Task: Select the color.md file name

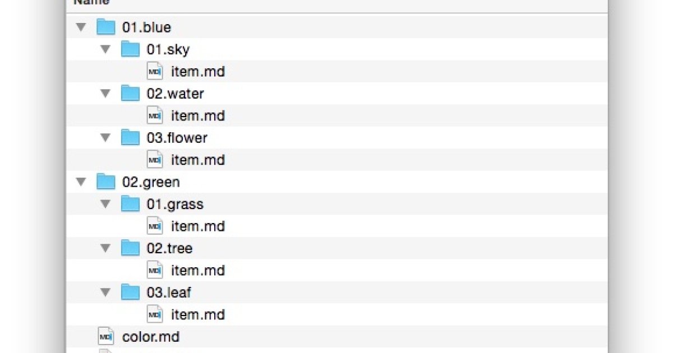Action: [150, 337]
